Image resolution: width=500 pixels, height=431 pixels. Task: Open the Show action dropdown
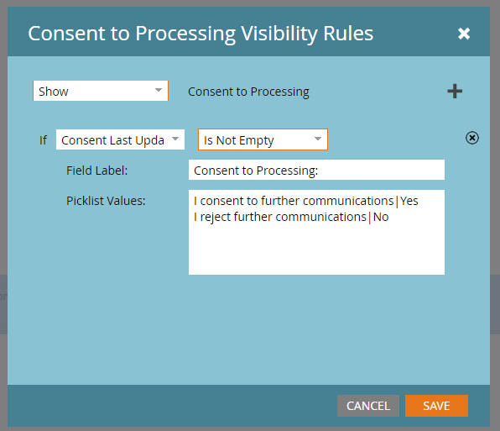point(101,91)
